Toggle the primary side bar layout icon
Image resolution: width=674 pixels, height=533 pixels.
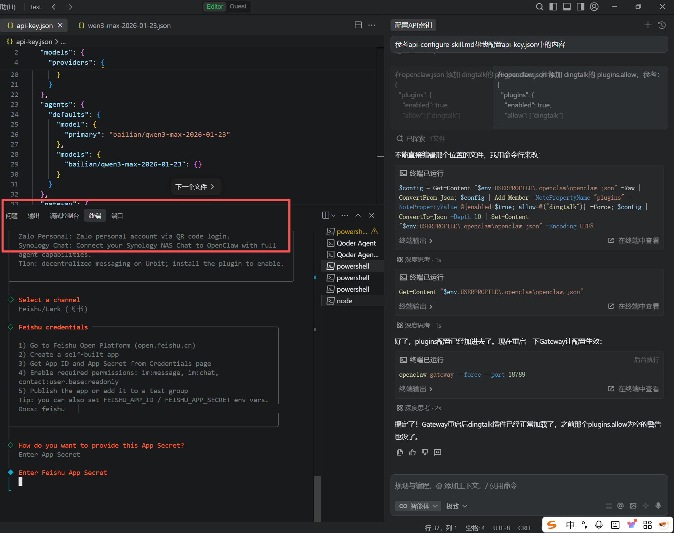coord(553,7)
